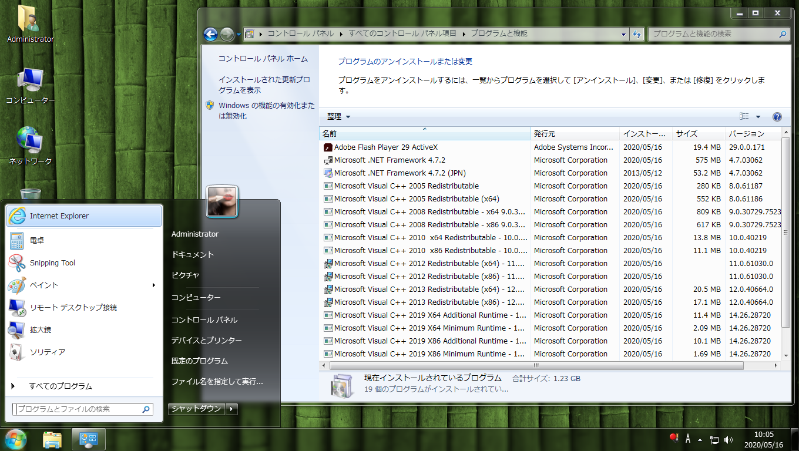Open Snipping Tool scissors icon
Image resolution: width=799 pixels, height=451 pixels.
[x=16, y=262]
